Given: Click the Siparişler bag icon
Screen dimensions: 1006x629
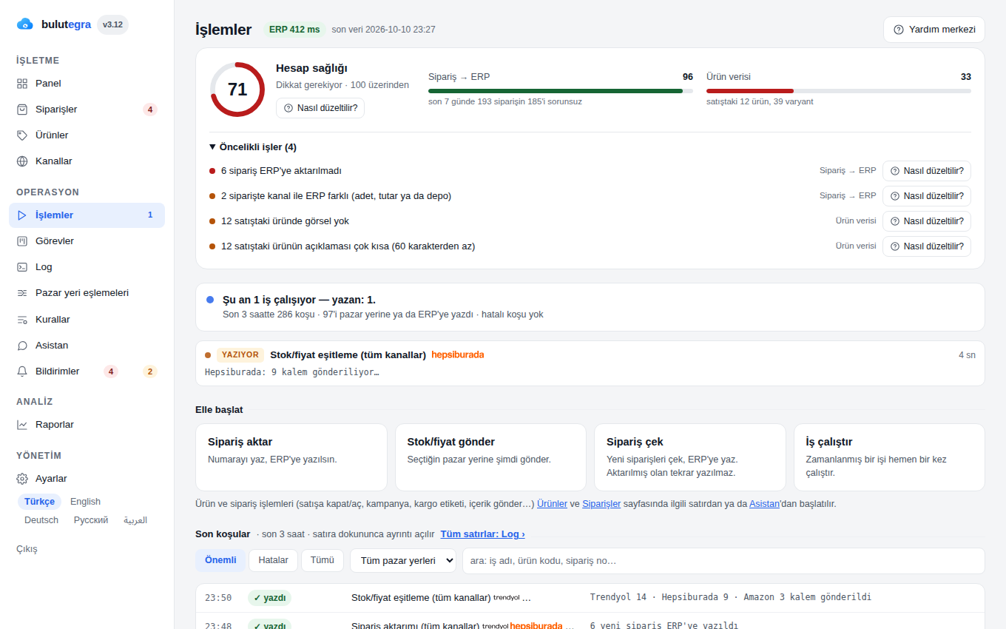Looking at the screenshot, I should [22, 110].
